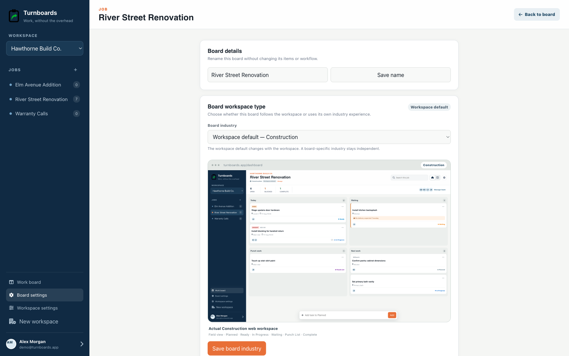Click the Turnboards logo icon
This screenshot has width=569, height=356.
(x=14, y=16)
